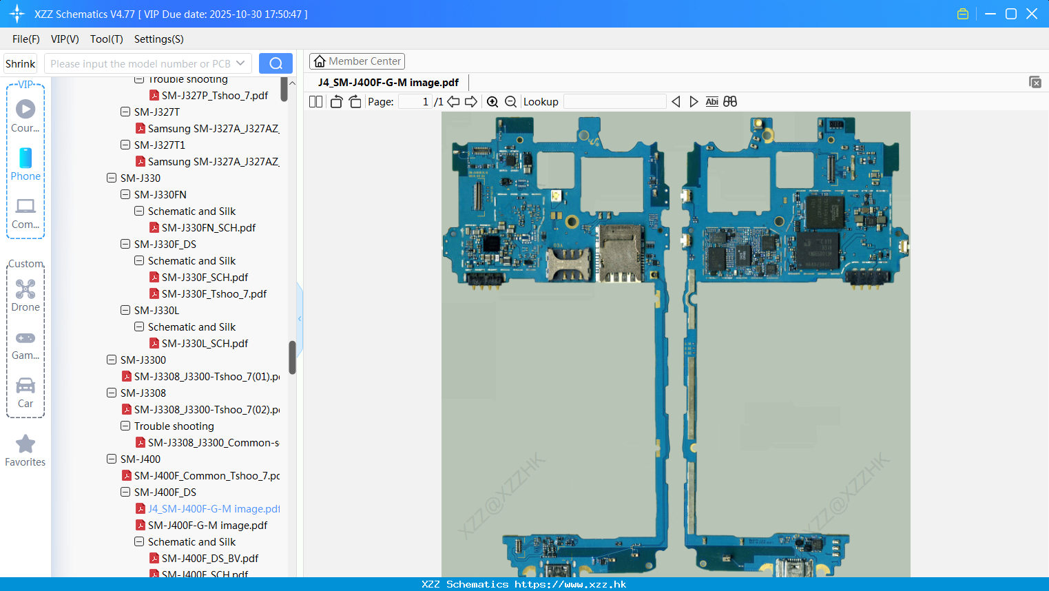Open the Game console category
This screenshot has height=591, width=1049.
(25, 344)
